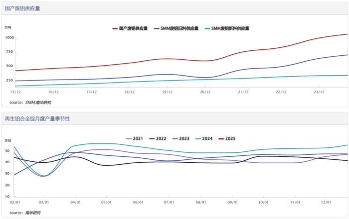
Task: Select the 20/12 x-axis label
Action: click(x=205, y=92)
